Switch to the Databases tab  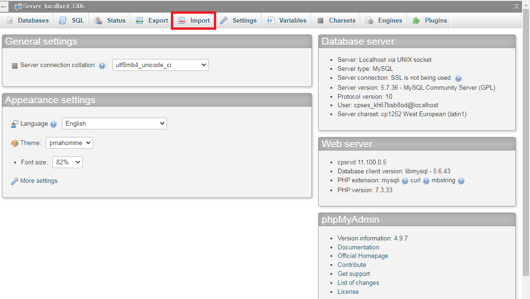coord(28,21)
